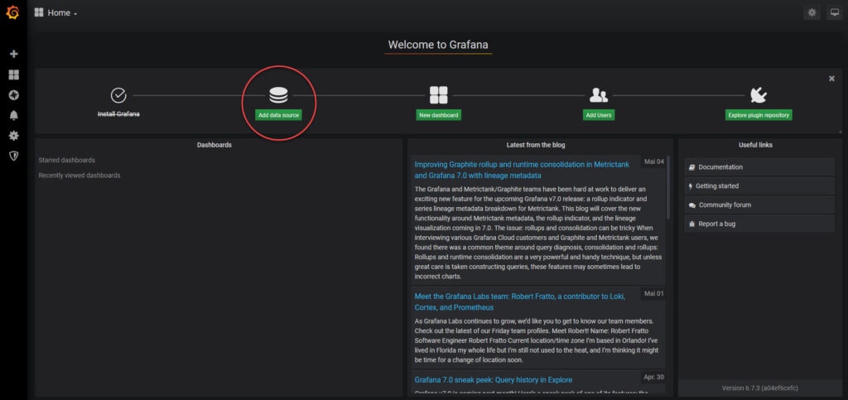Open the Server Admin shield icon
848x400 pixels.
point(14,156)
